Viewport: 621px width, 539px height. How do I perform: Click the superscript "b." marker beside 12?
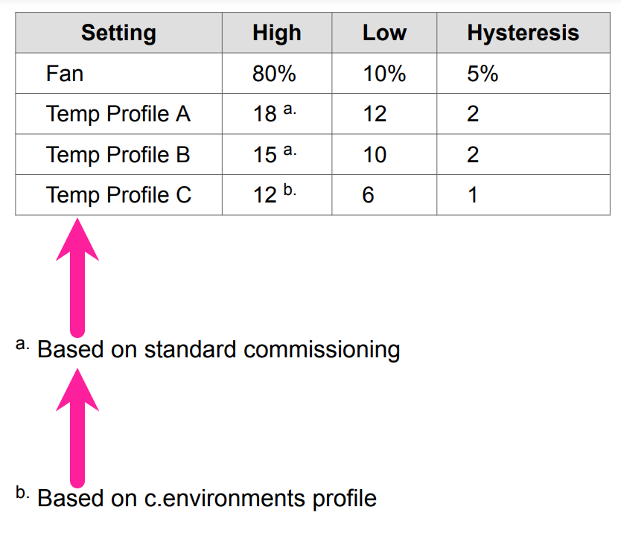(x=290, y=191)
